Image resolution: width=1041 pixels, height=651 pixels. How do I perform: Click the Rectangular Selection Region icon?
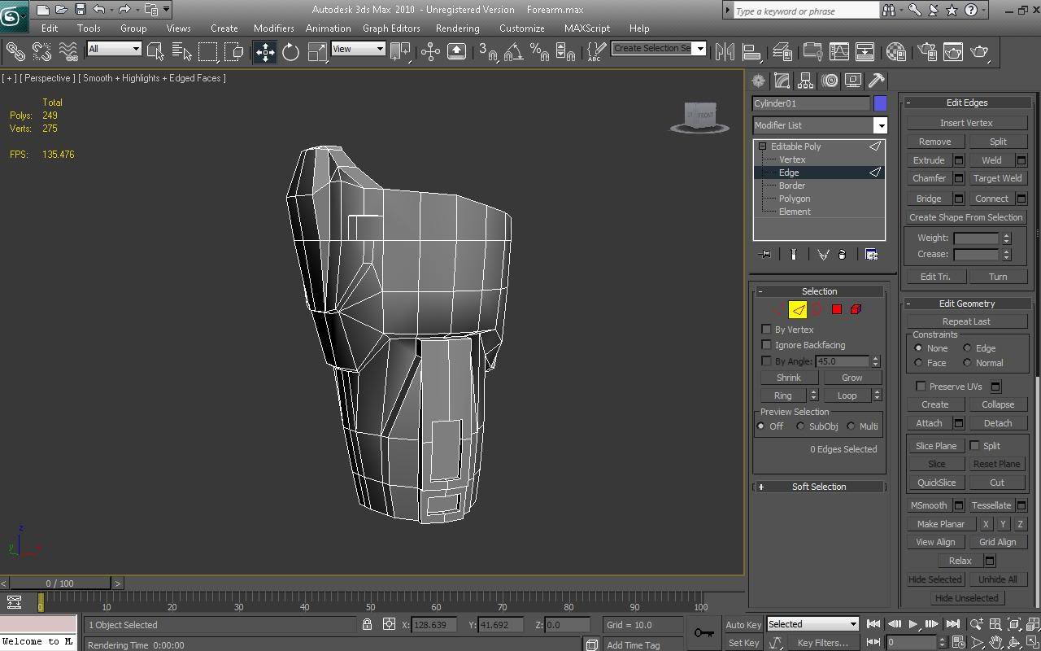coord(208,52)
